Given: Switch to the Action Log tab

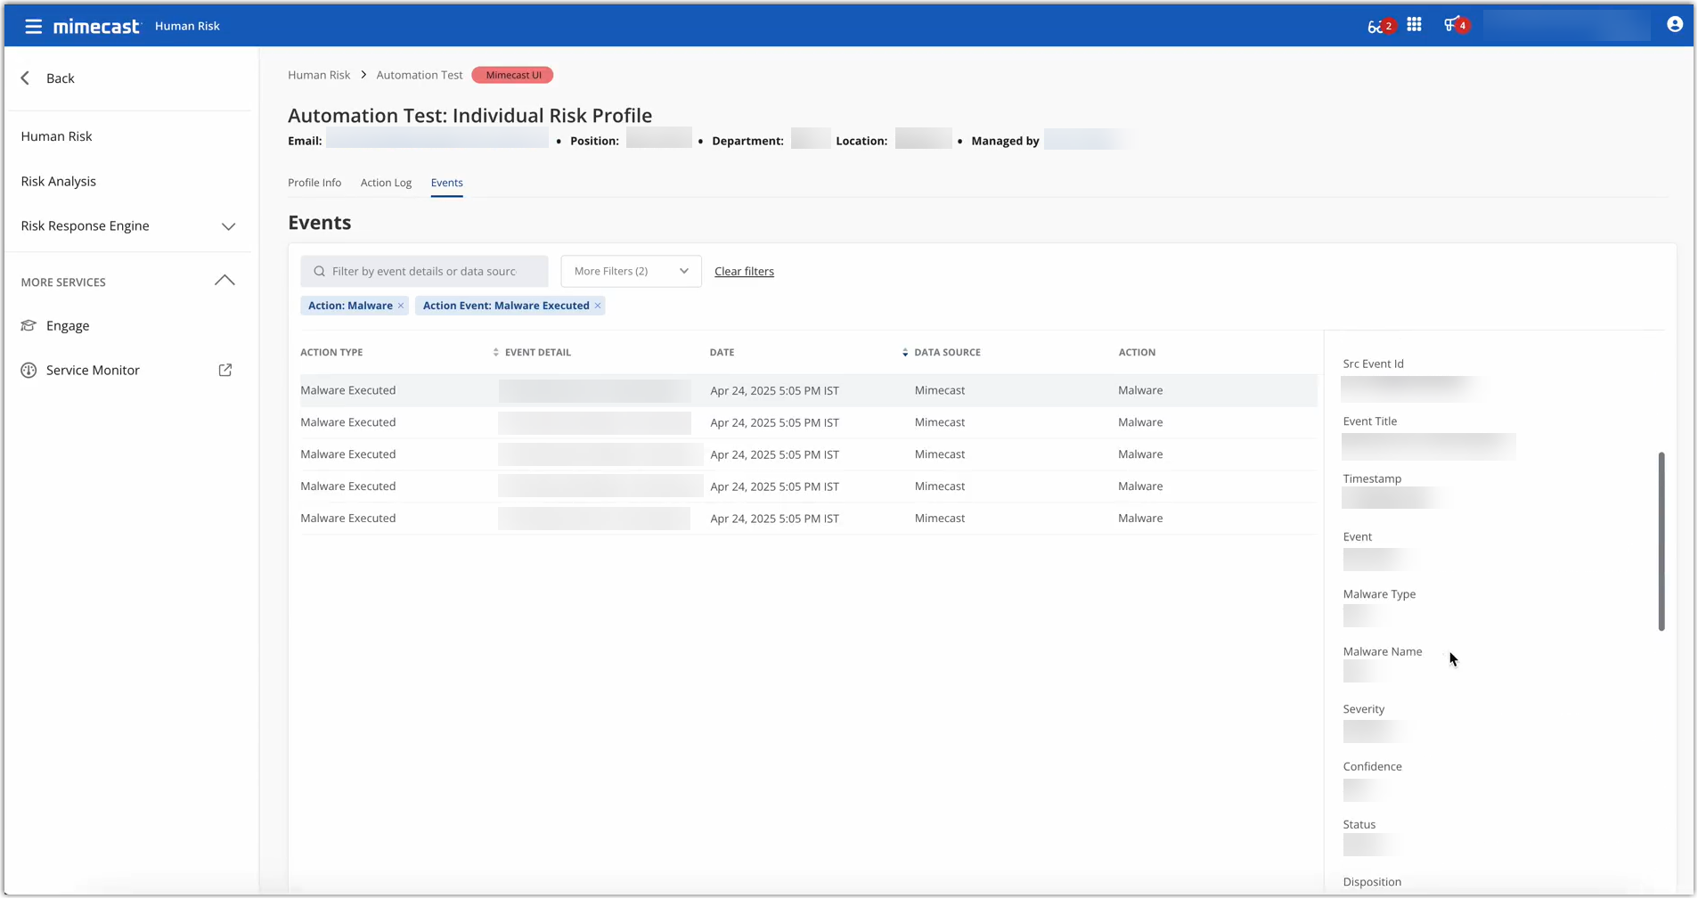Looking at the screenshot, I should 386,183.
